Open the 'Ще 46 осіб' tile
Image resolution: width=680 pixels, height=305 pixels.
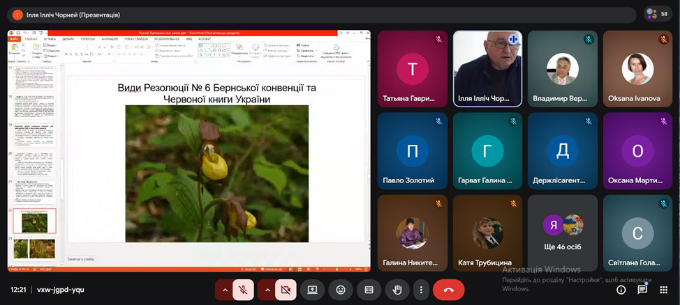click(562, 233)
